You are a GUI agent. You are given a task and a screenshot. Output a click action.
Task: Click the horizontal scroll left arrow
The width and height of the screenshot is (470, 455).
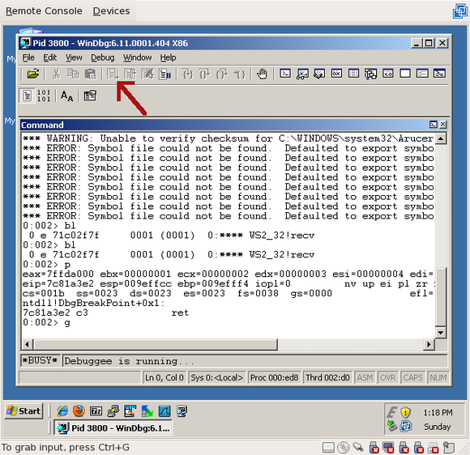28,344
